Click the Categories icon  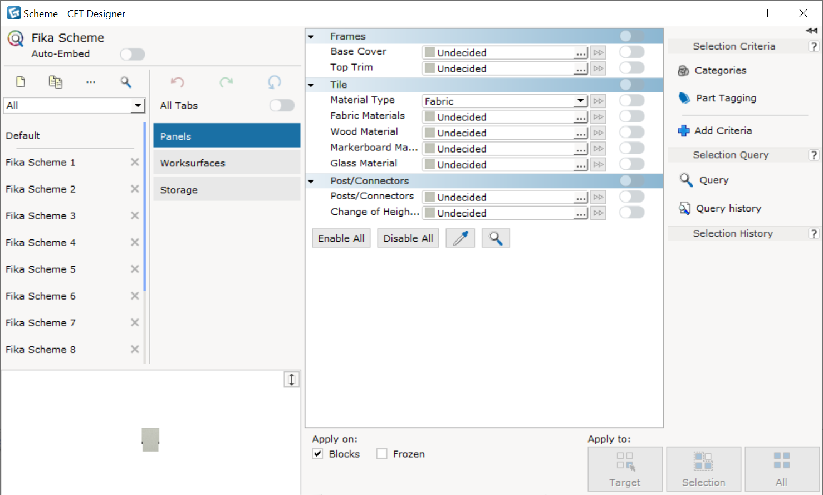(684, 71)
